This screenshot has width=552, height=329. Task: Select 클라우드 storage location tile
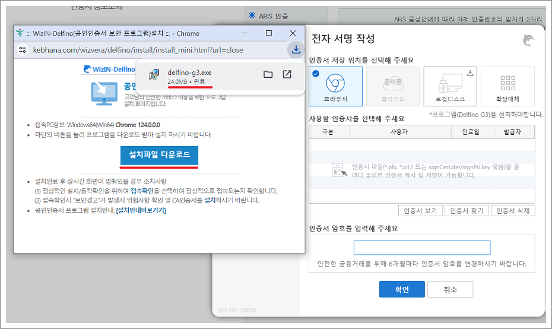click(393, 86)
